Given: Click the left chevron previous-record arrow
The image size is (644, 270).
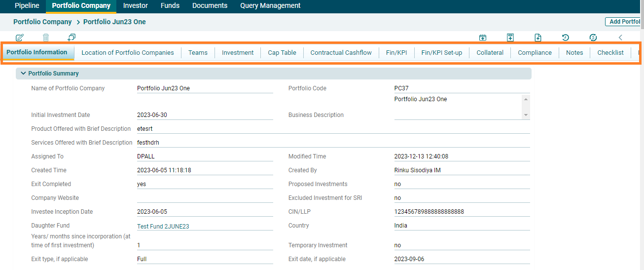Looking at the screenshot, I should (620, 38).
